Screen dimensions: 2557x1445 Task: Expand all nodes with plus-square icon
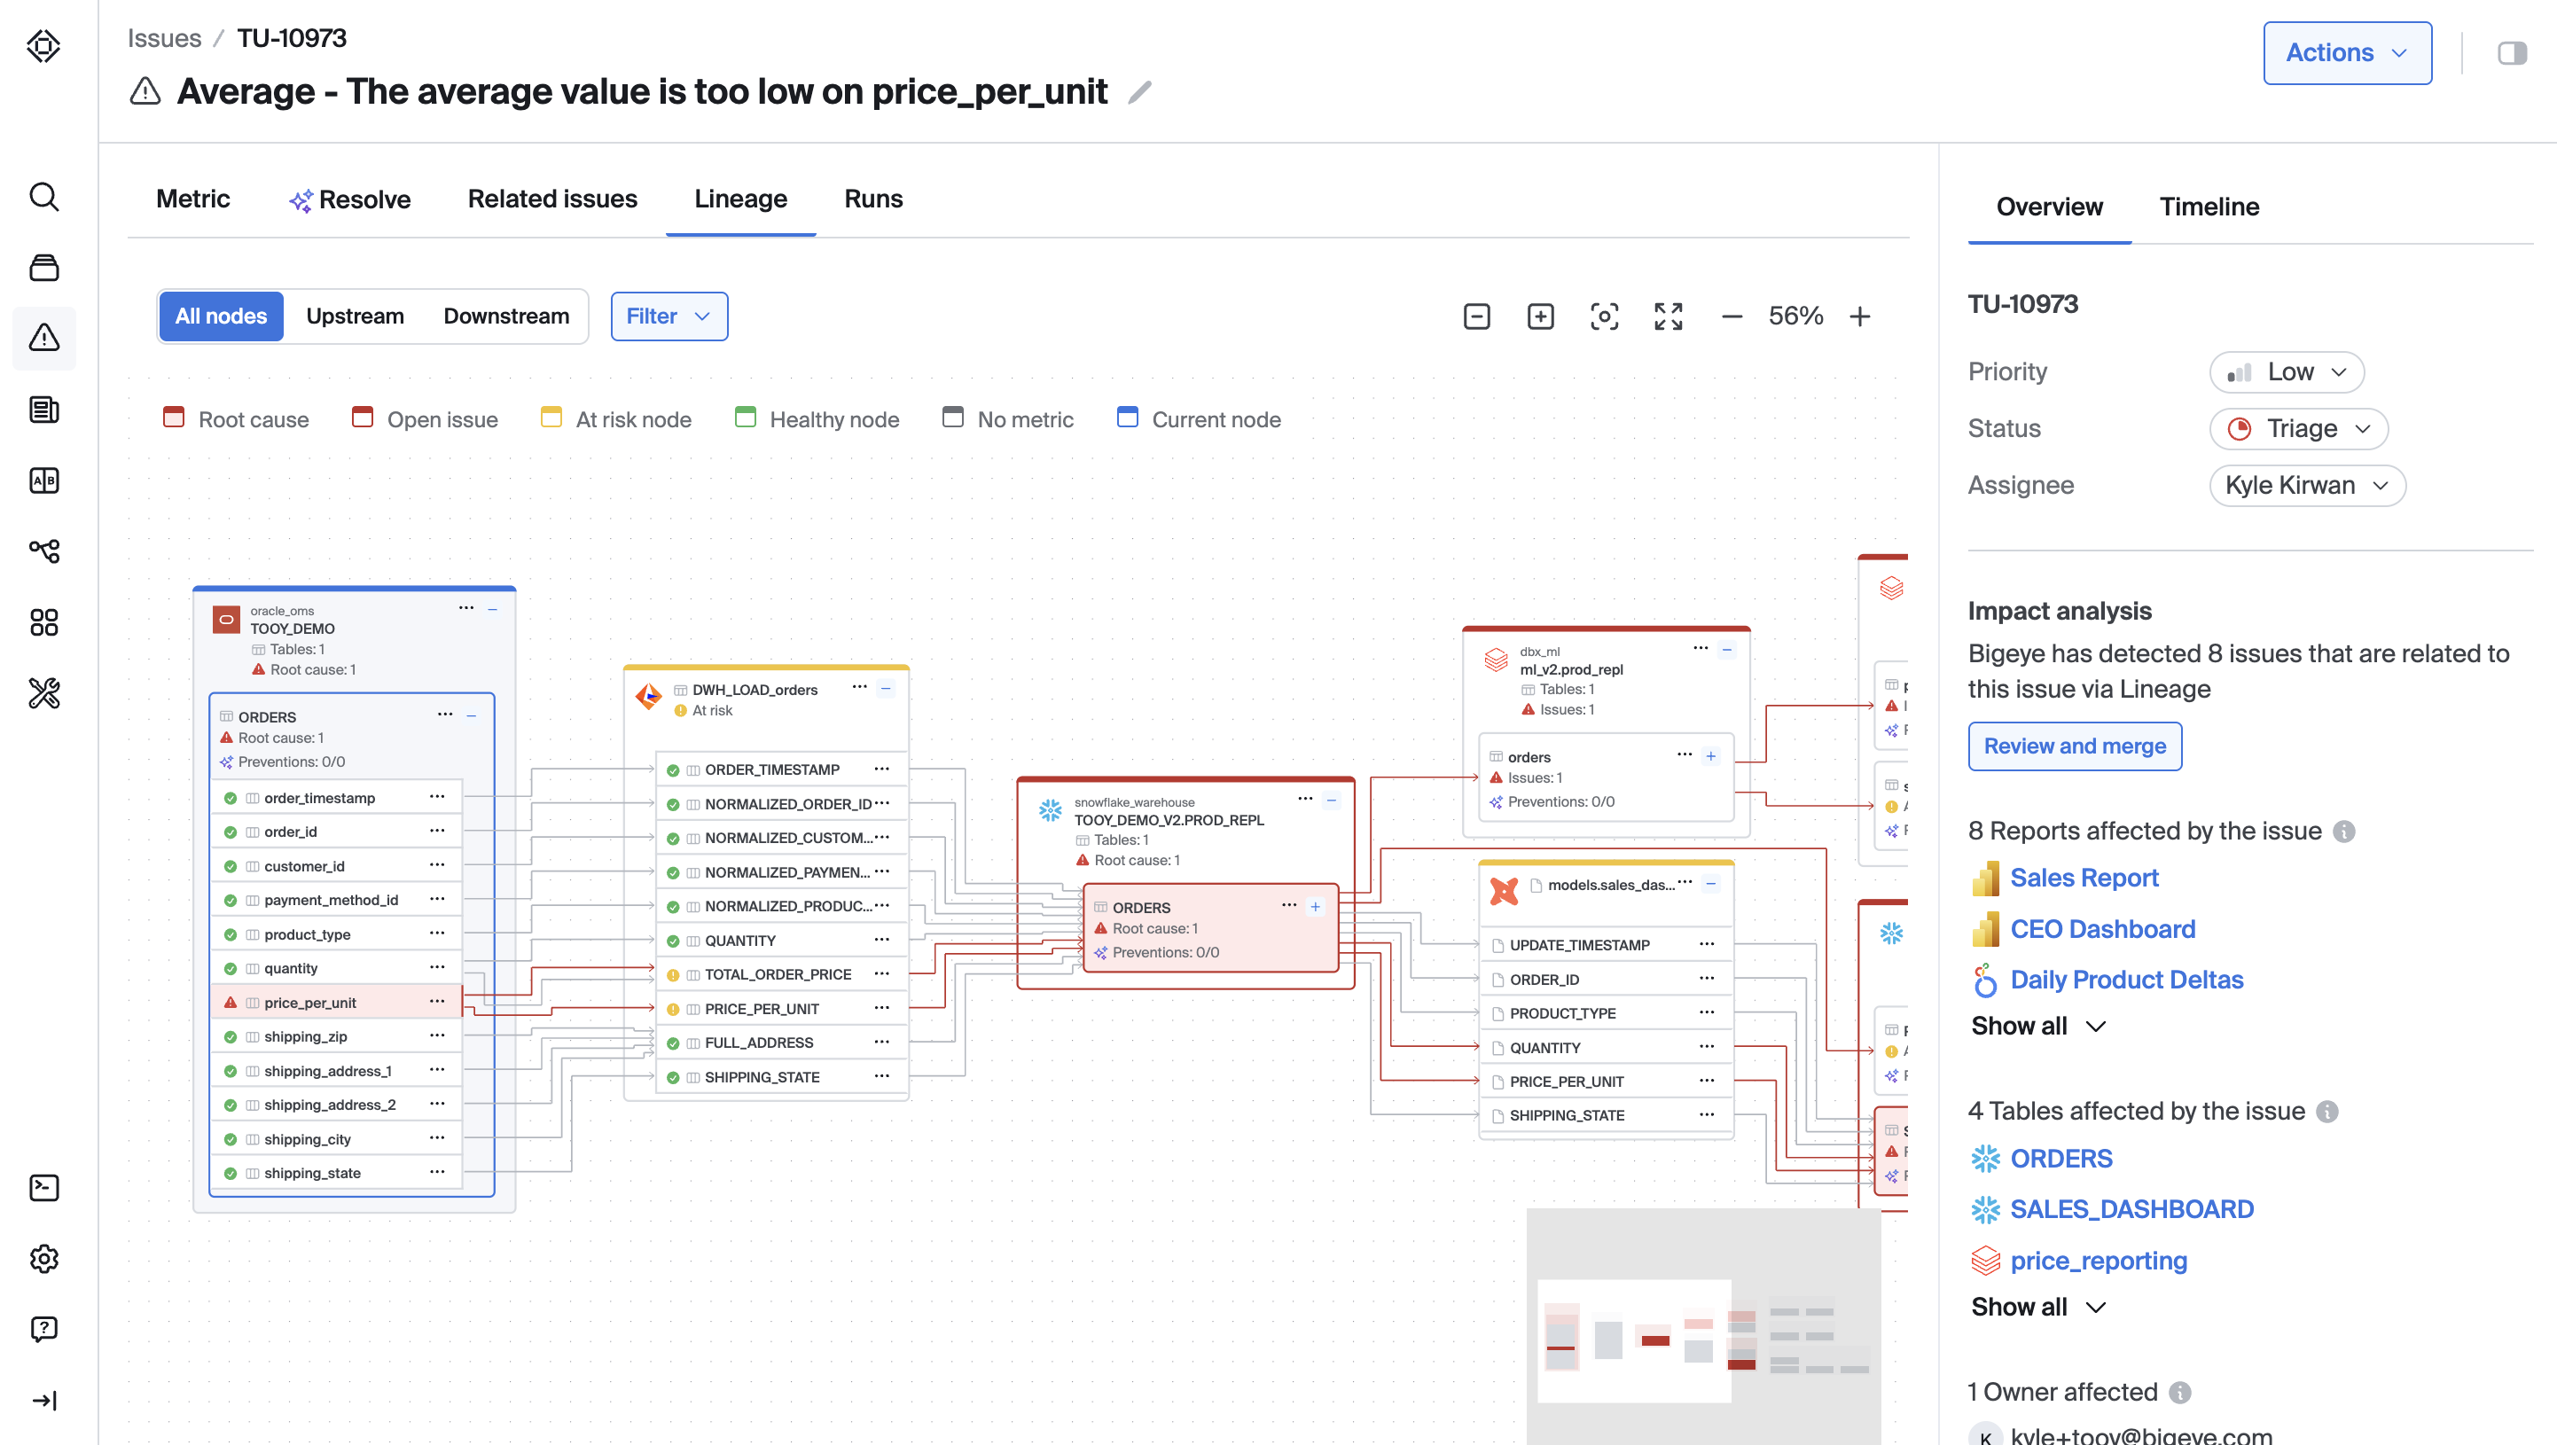[1541, 316]
